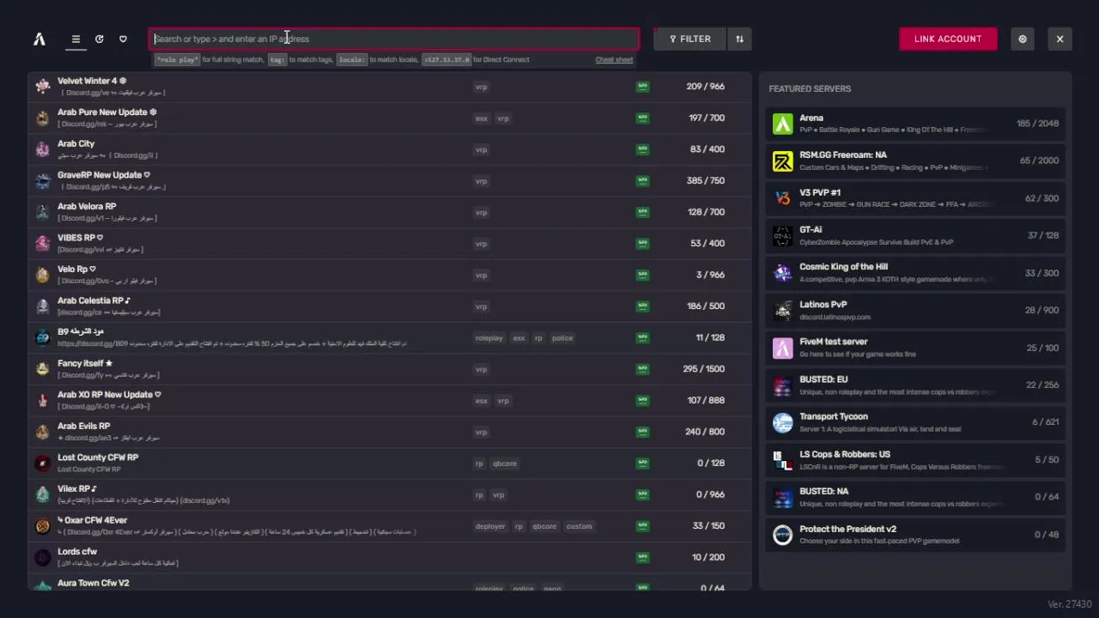Select the esx tag on Arab Pure New Update
The image size is (1099, 618).
pos(481,118)
